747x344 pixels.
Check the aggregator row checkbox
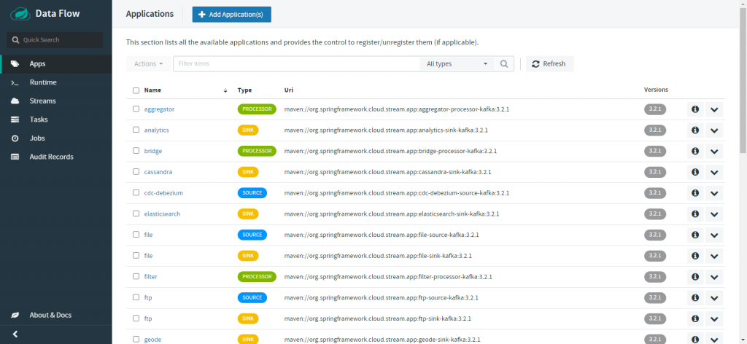[x=136, y=109]
